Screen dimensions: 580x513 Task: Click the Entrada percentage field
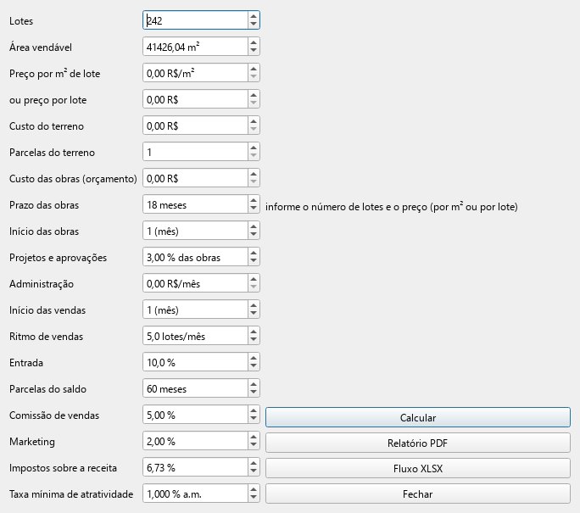pyautogui.click(x=195, y=362)
